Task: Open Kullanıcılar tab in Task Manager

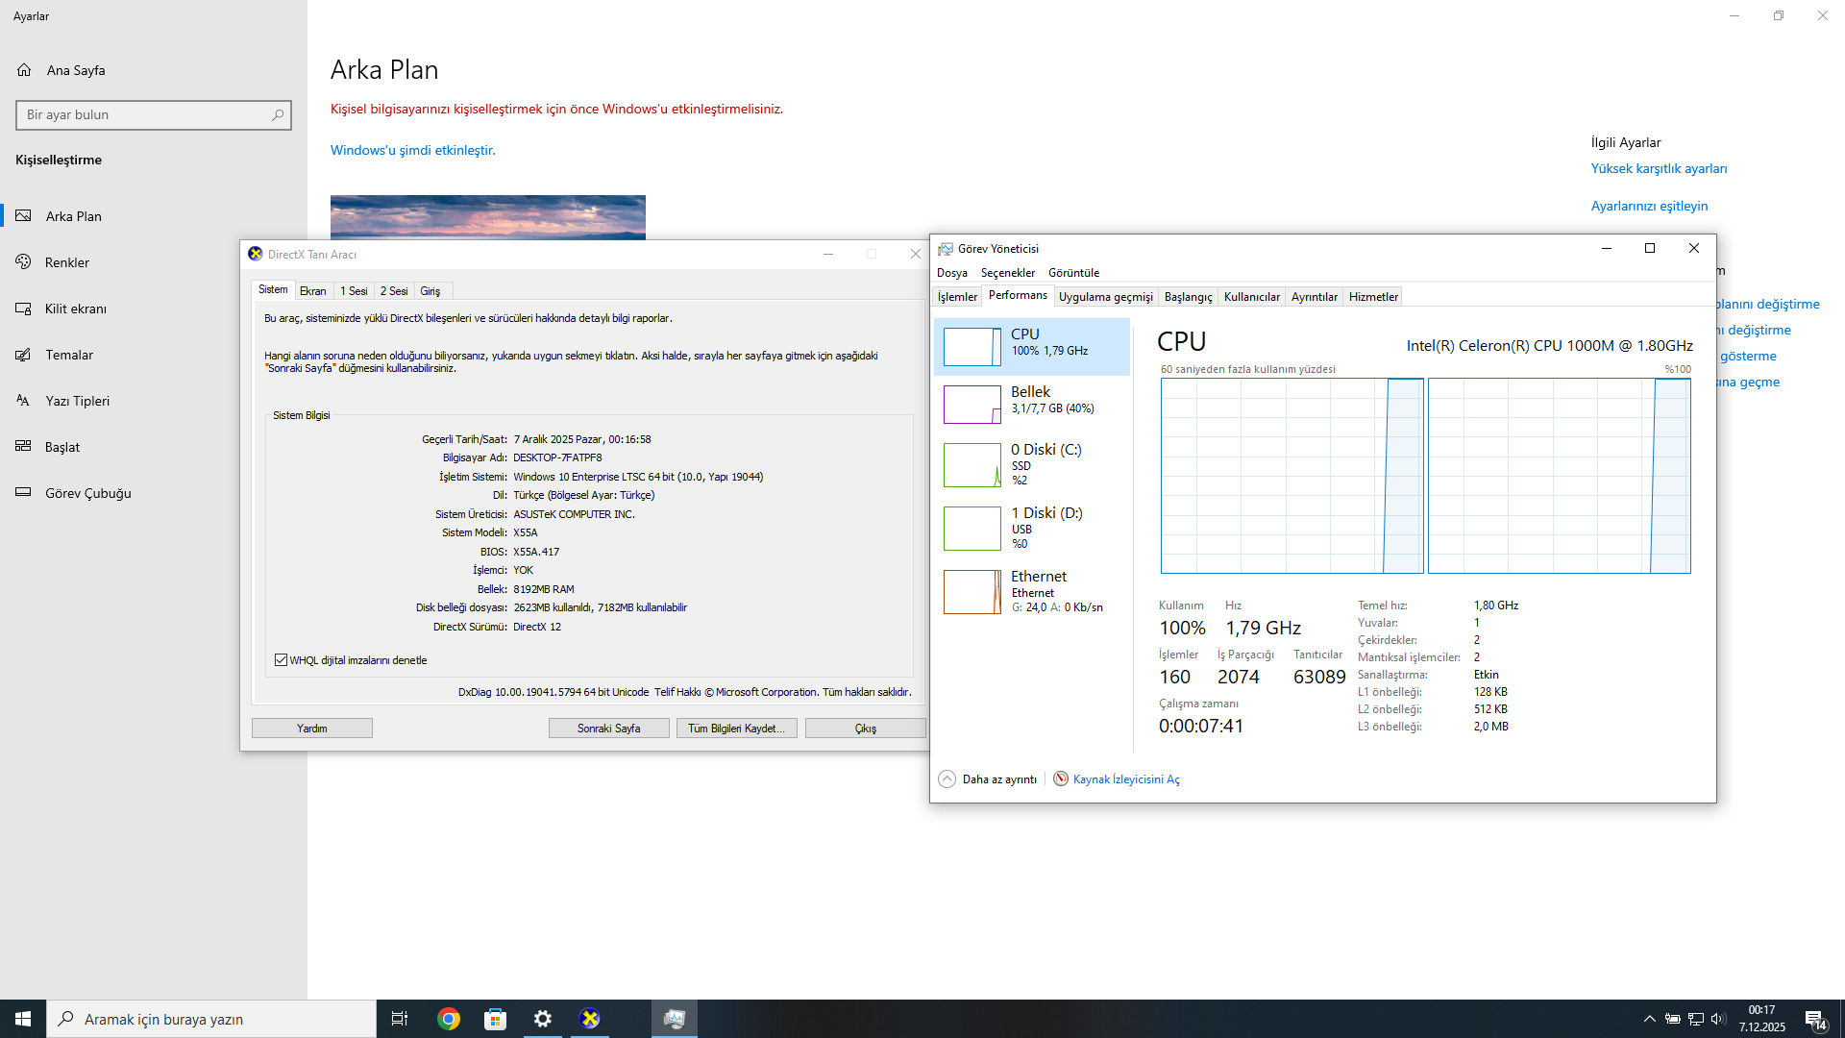Action: coord(1252,297)
